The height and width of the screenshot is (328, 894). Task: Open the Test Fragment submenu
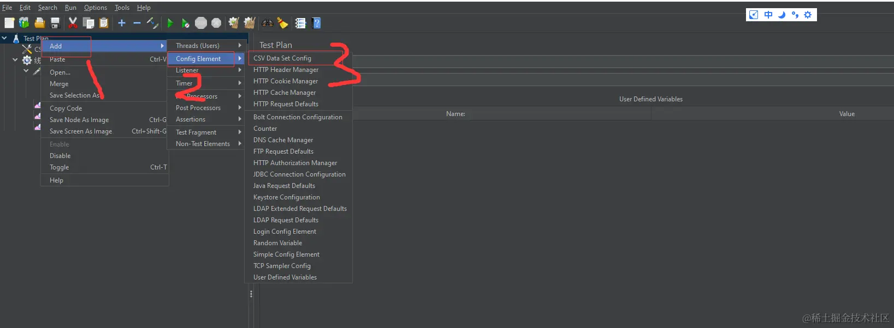[x=206, y=132]
